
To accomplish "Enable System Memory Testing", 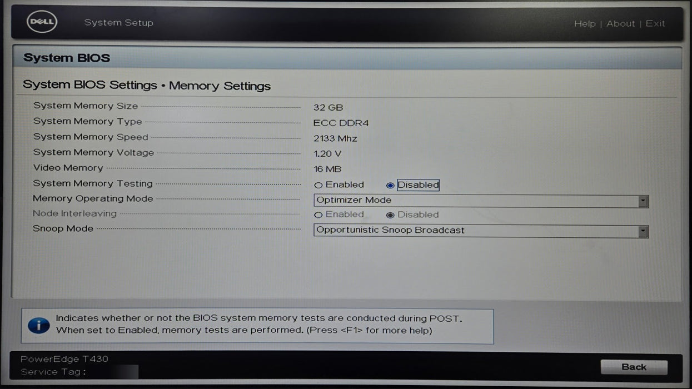I will coord(339,184).
